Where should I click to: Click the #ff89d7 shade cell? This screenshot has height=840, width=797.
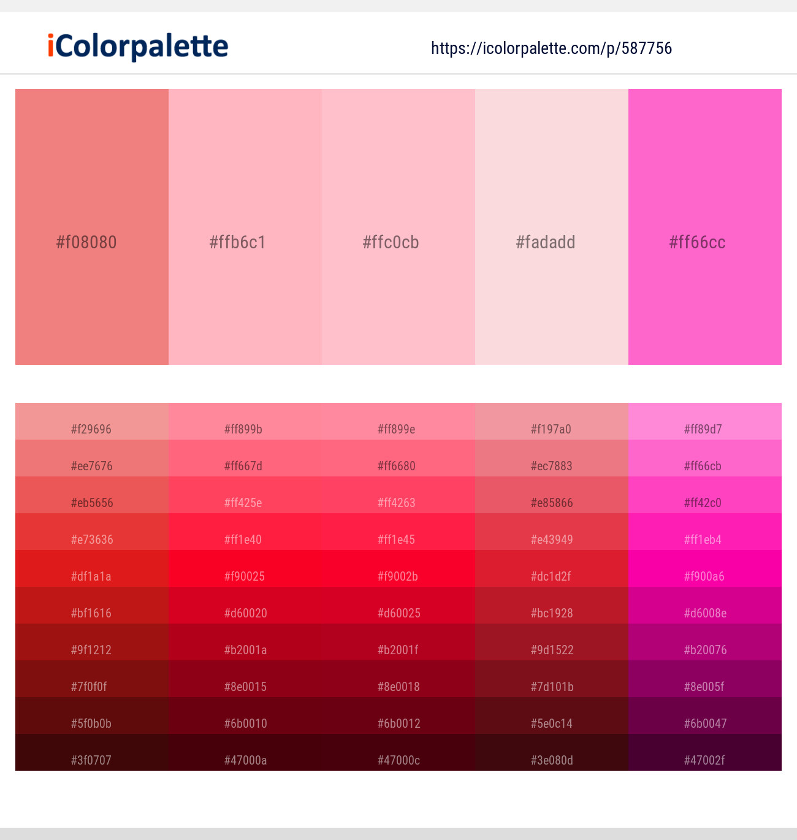coord(704,429)
